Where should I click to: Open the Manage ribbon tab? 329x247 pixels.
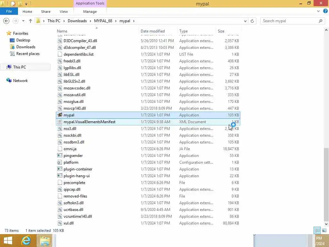90,12
